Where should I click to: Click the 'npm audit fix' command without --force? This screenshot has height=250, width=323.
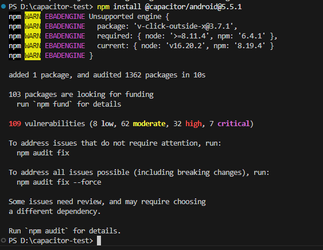(43, 153)
